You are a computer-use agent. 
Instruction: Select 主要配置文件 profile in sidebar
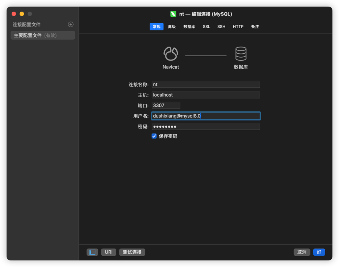pos(43,35)
